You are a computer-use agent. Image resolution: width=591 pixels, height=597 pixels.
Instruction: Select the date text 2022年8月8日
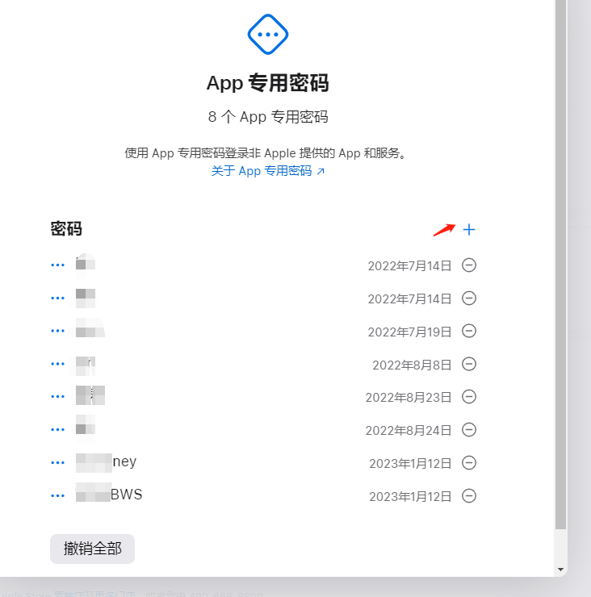pos(412,365)
